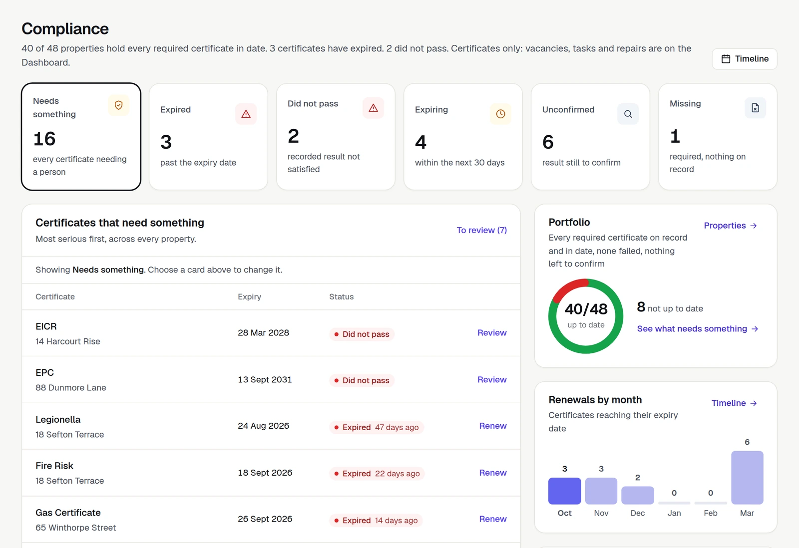This screenshot has width=799, height=548.
Task: Click the Expired 47 days ago status badge
Action: click(377, 427)
